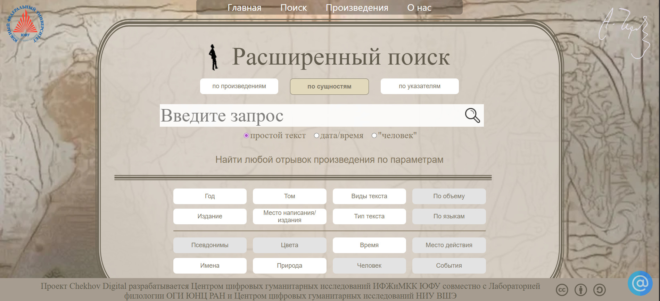Viewport: 660px width, 301px height.
Task: Switch to "по указателям" search tab
Action: (420, 86)
